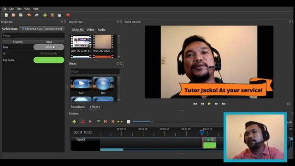Play the video preview
This screenshot has width=295, height=166.
[x=209, y=104]
